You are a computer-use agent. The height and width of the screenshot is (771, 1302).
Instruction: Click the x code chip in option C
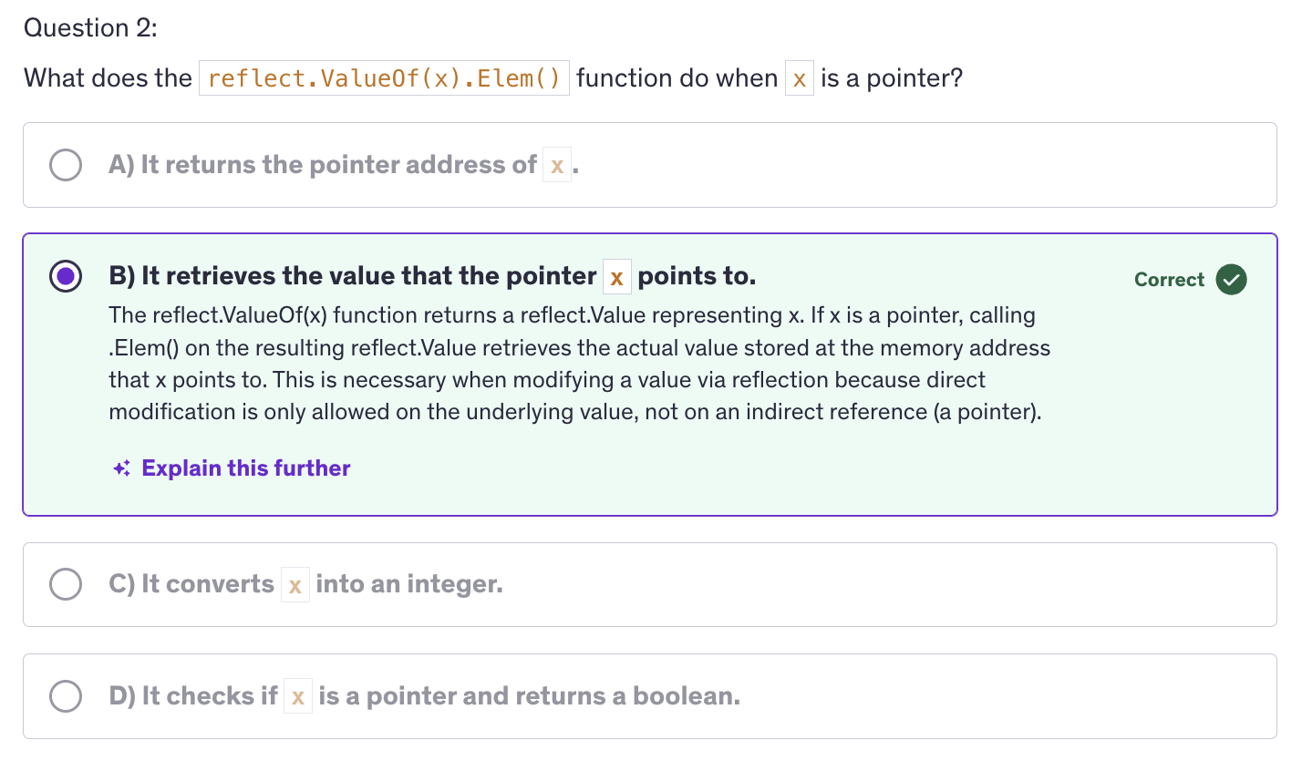pos(295,585)
